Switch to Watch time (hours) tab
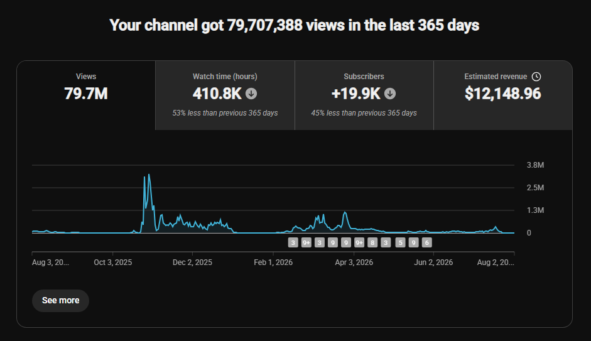The image size is (591, 341). pyautogui.click(x=225, y=95)
